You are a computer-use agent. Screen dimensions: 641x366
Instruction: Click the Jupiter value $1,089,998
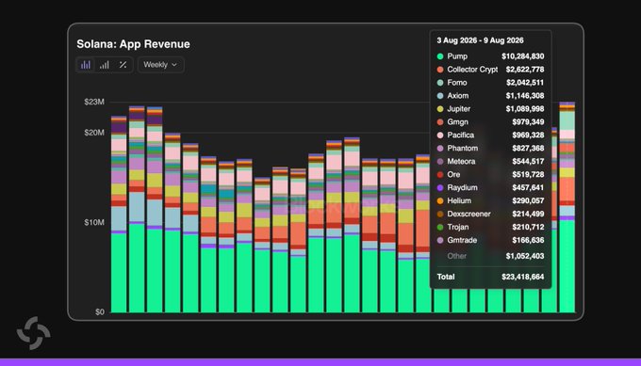point(525,109)
